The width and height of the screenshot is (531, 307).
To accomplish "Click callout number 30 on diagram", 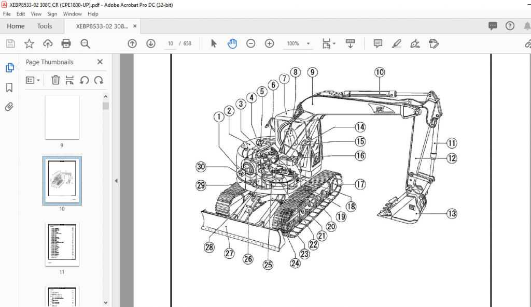I will (x=201, y=167).
